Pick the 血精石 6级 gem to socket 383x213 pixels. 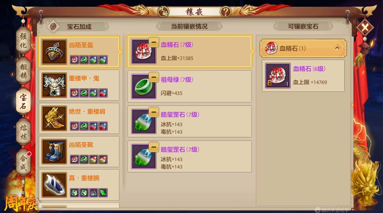303,75
